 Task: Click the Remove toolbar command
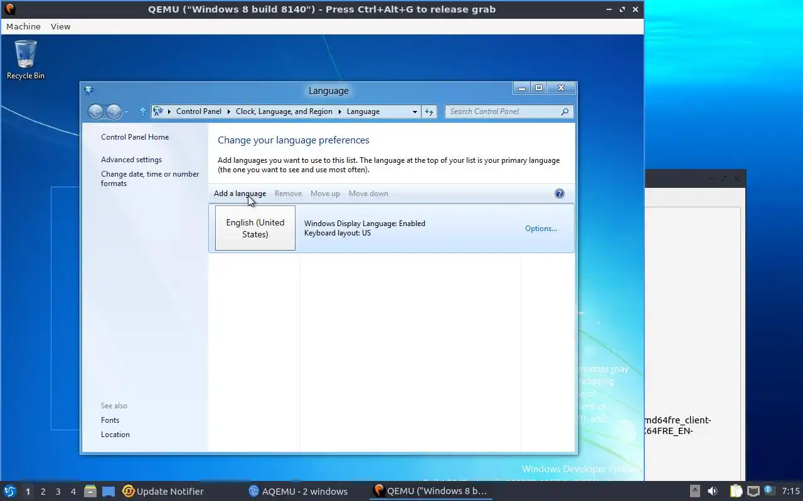(x=288, y=194)
